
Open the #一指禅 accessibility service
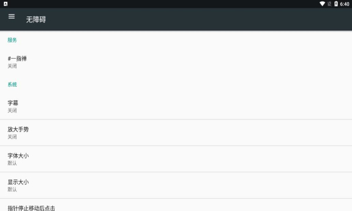click(176, 62)
